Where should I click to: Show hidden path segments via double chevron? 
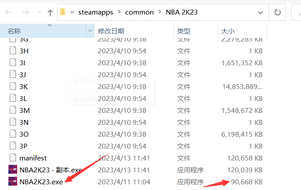coord(72,12)
